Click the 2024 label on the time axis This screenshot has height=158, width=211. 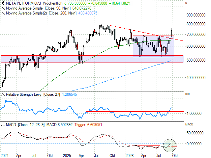point(4,156)
